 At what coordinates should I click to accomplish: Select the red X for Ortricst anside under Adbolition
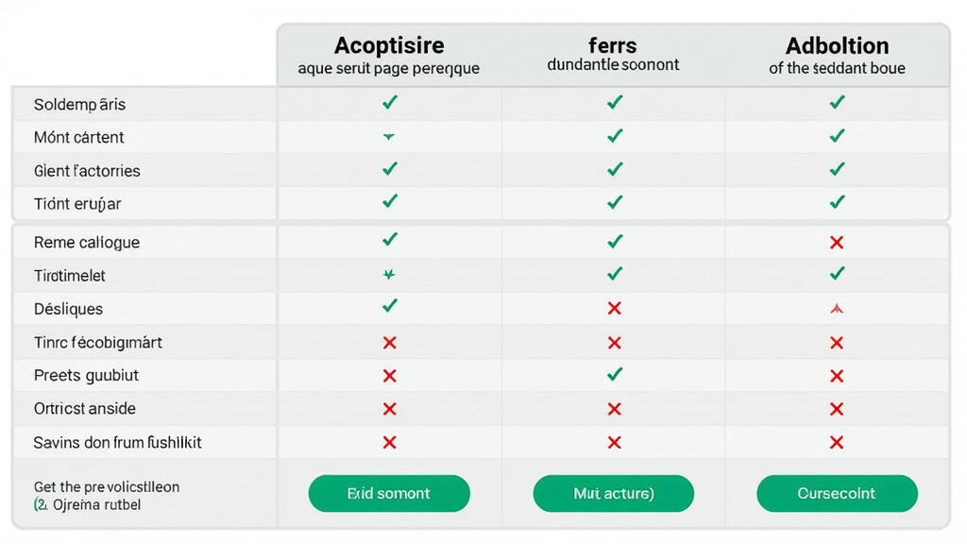[837, 409]
